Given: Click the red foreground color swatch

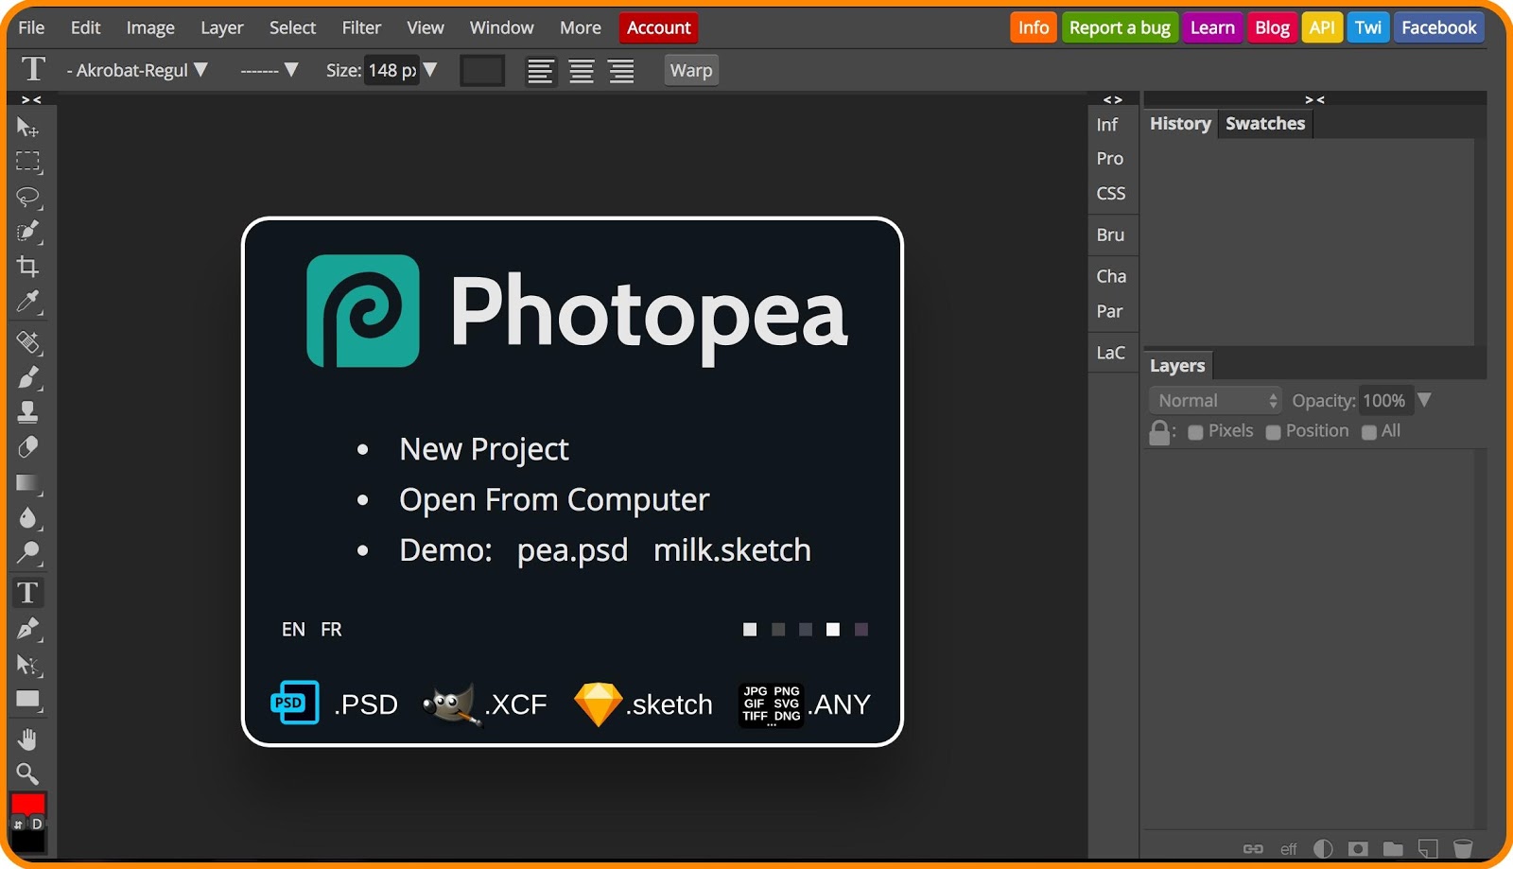Looking at the screenshot, I should click(x=28, y=803).
